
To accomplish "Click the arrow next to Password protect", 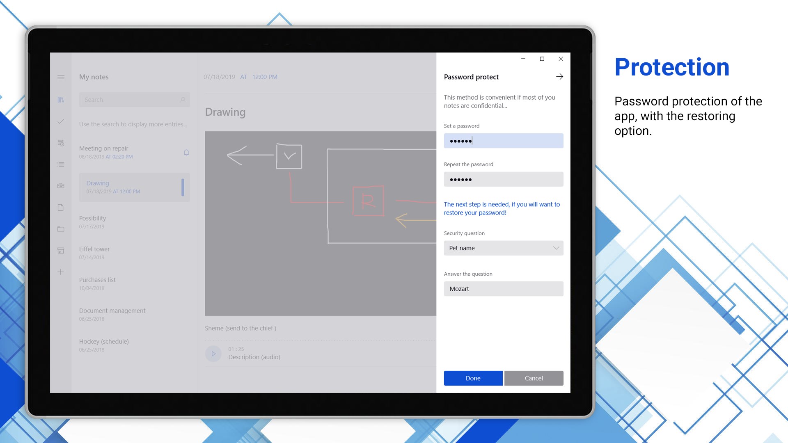I will 559,77.
